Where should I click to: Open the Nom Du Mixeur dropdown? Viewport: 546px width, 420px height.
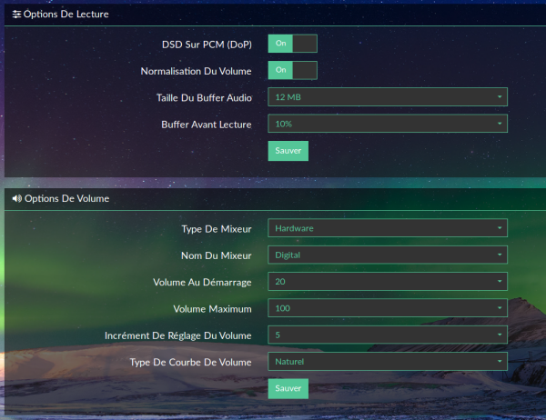(x=388, y=255)
